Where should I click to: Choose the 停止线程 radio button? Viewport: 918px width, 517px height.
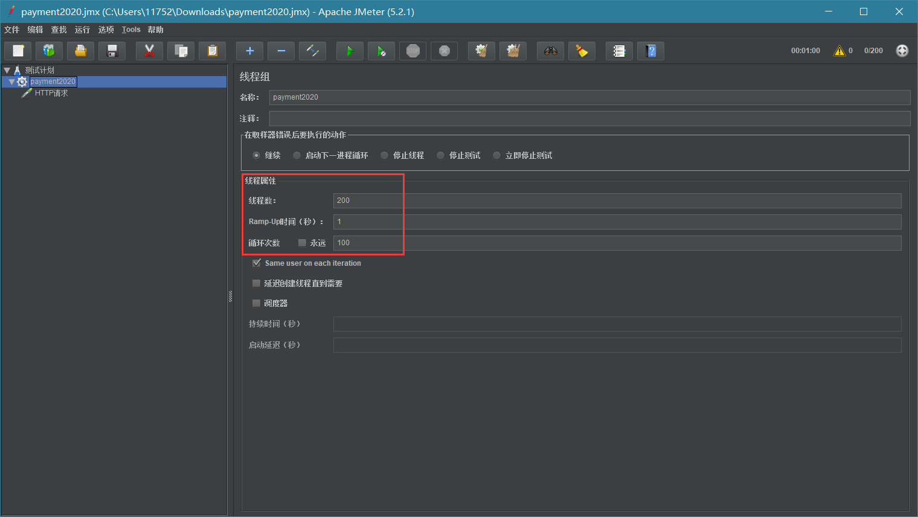point(384,155)
